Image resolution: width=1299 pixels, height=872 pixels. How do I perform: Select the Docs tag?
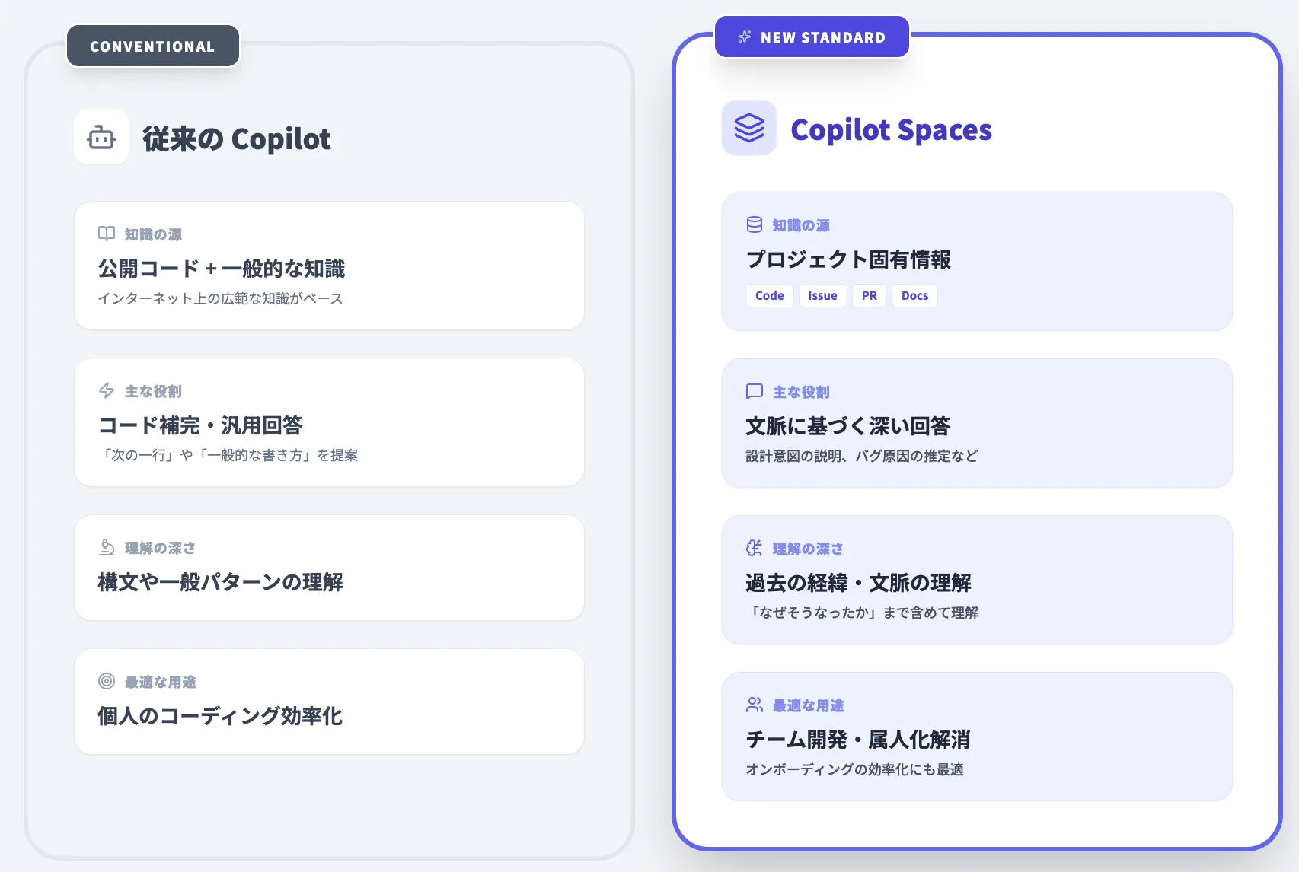point(914,295)
